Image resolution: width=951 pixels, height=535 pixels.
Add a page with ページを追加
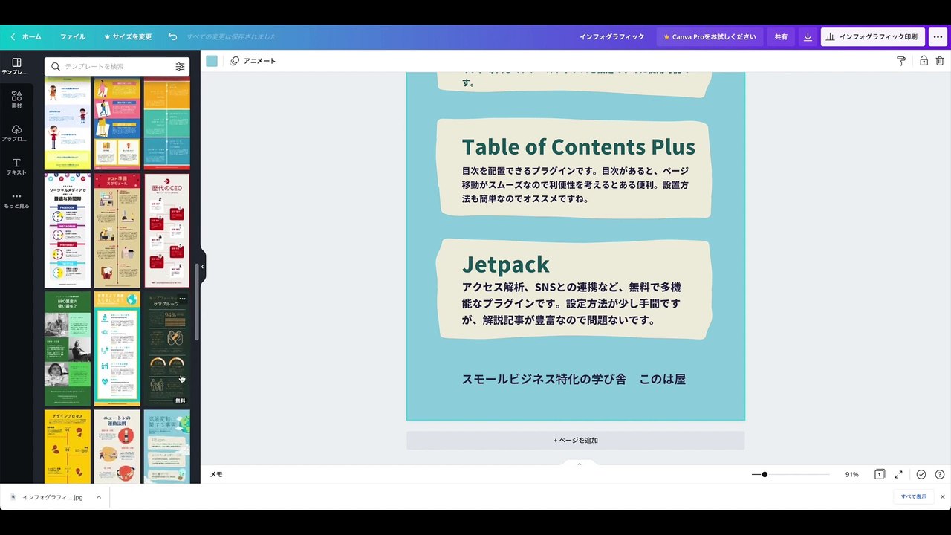tap(575, 441)
